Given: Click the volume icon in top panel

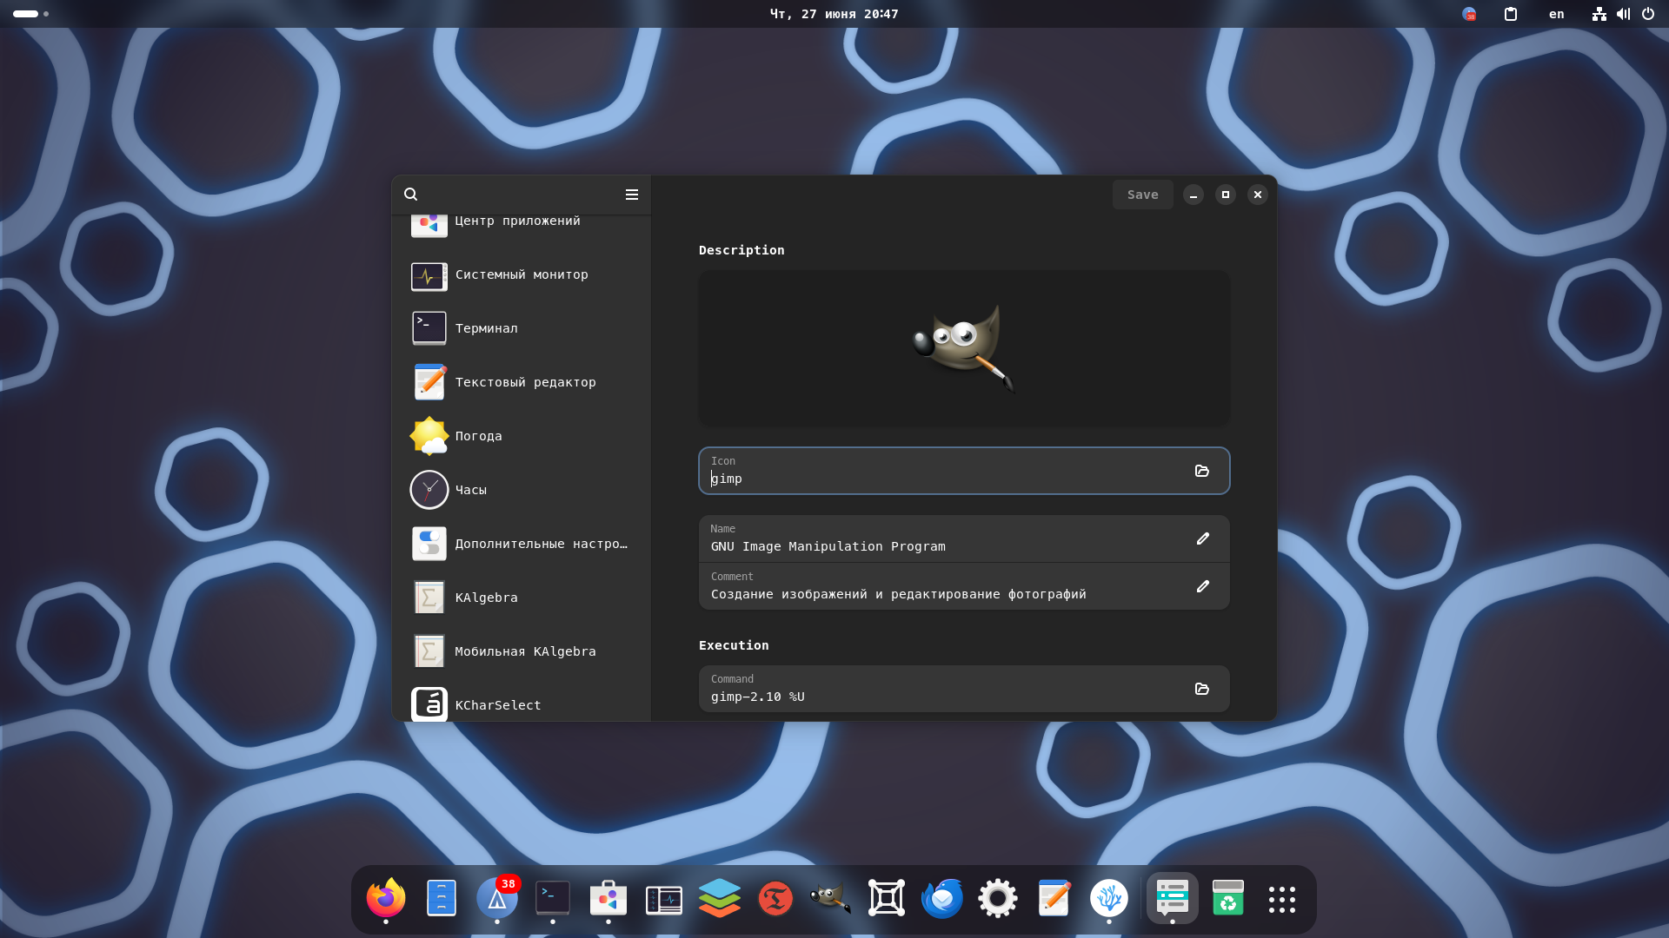Looking at the screenshot, I should coord(1623,14).
